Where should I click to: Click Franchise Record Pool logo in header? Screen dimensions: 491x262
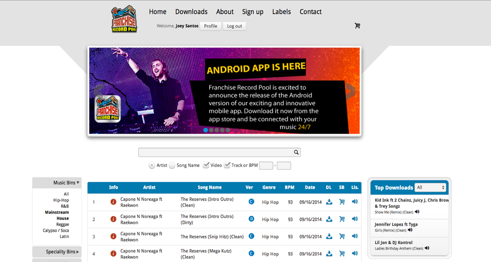coord(124,19)
